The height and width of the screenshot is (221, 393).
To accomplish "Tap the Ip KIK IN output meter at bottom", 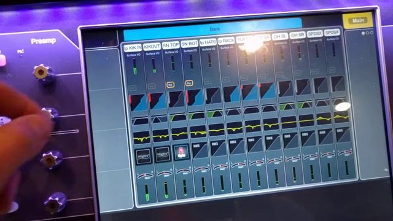I will click(147, 192).
